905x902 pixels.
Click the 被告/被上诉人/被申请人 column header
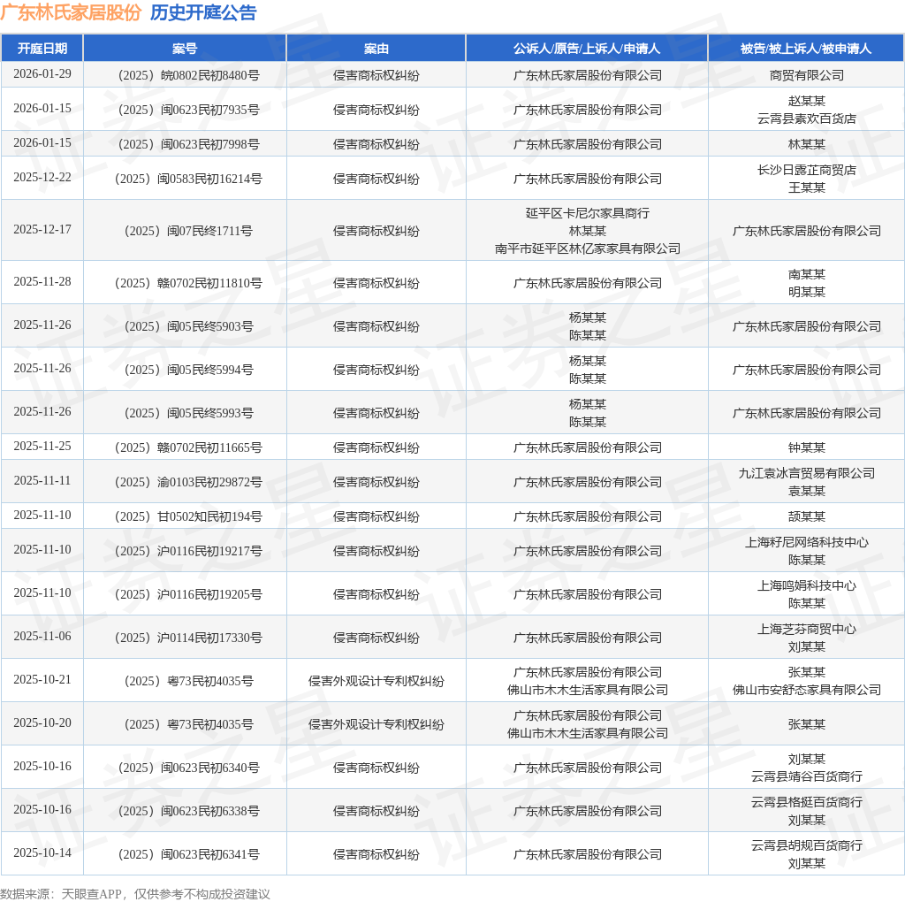pyautogui.click(x=806, y=49)
